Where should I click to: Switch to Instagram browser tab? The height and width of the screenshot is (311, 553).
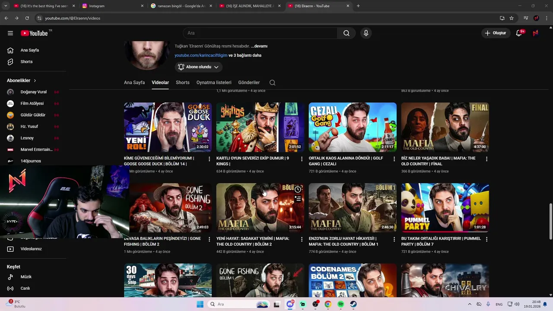pos(112,6)
